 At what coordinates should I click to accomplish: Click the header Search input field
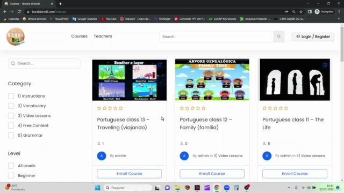(216, 36)
